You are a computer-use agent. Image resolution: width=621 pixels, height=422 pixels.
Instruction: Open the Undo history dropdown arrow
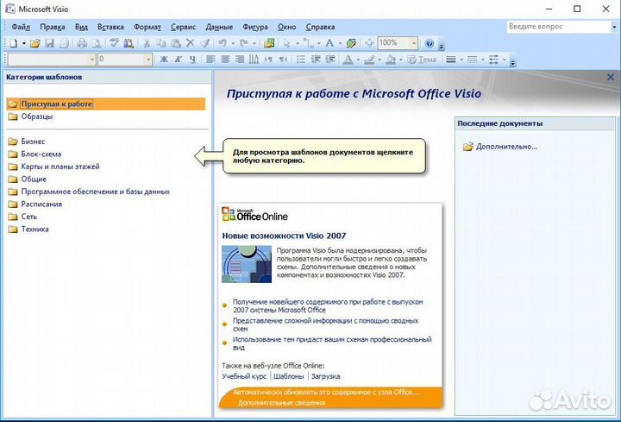coord(233,43)
